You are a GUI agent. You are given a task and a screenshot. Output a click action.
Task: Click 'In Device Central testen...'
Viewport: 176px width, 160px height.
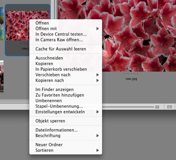(61, 34)
